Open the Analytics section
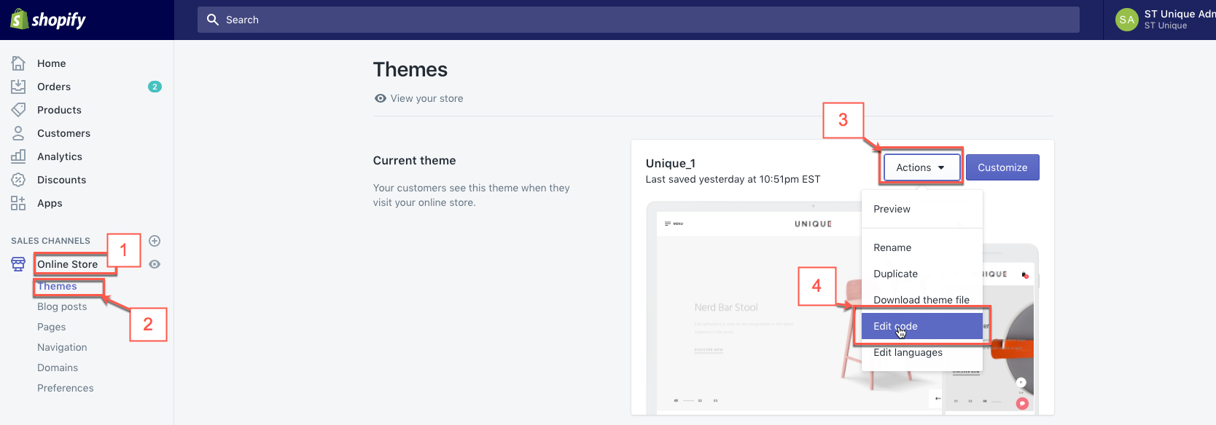The width and height of the screenshot is (1216, 425). click(x=60, y=156)
